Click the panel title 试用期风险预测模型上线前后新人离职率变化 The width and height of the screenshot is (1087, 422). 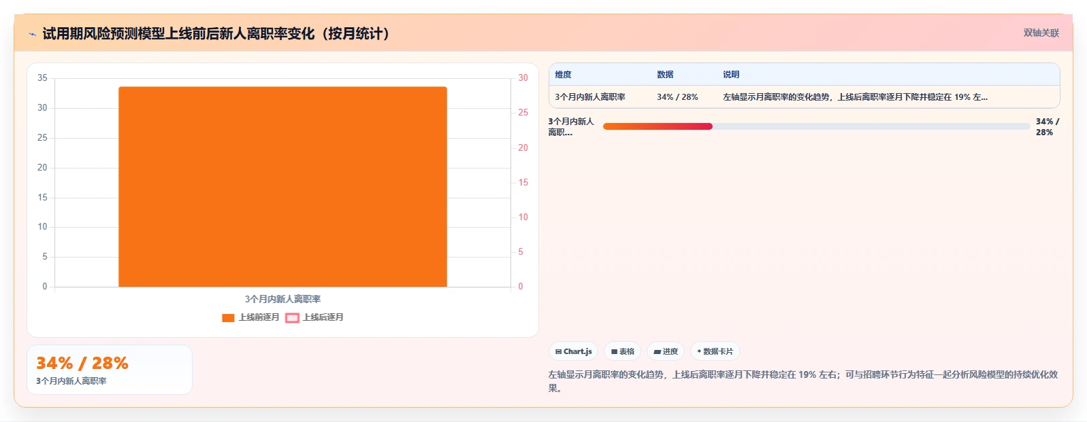click(x=216, y=33)
